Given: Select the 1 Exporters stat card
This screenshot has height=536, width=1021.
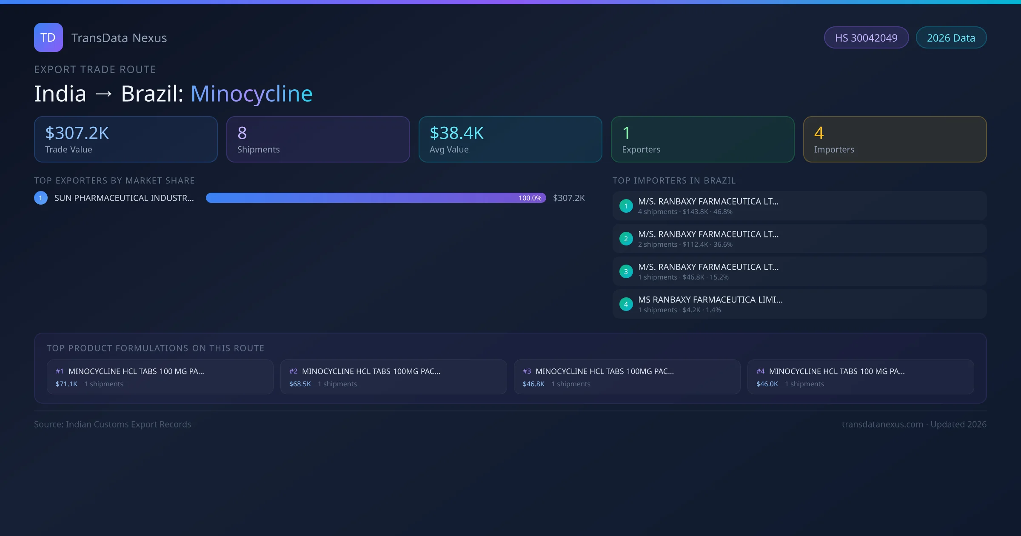Looking at the screenshot, I should pos(702,140).
